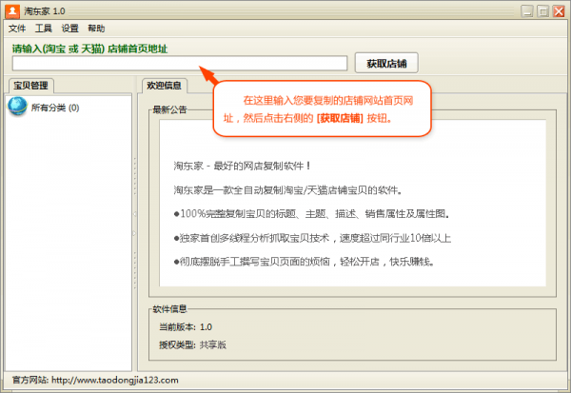Viewport: 571px width, 393px height.
Task: Maximize the 淘东家 window
Action: 543,11
